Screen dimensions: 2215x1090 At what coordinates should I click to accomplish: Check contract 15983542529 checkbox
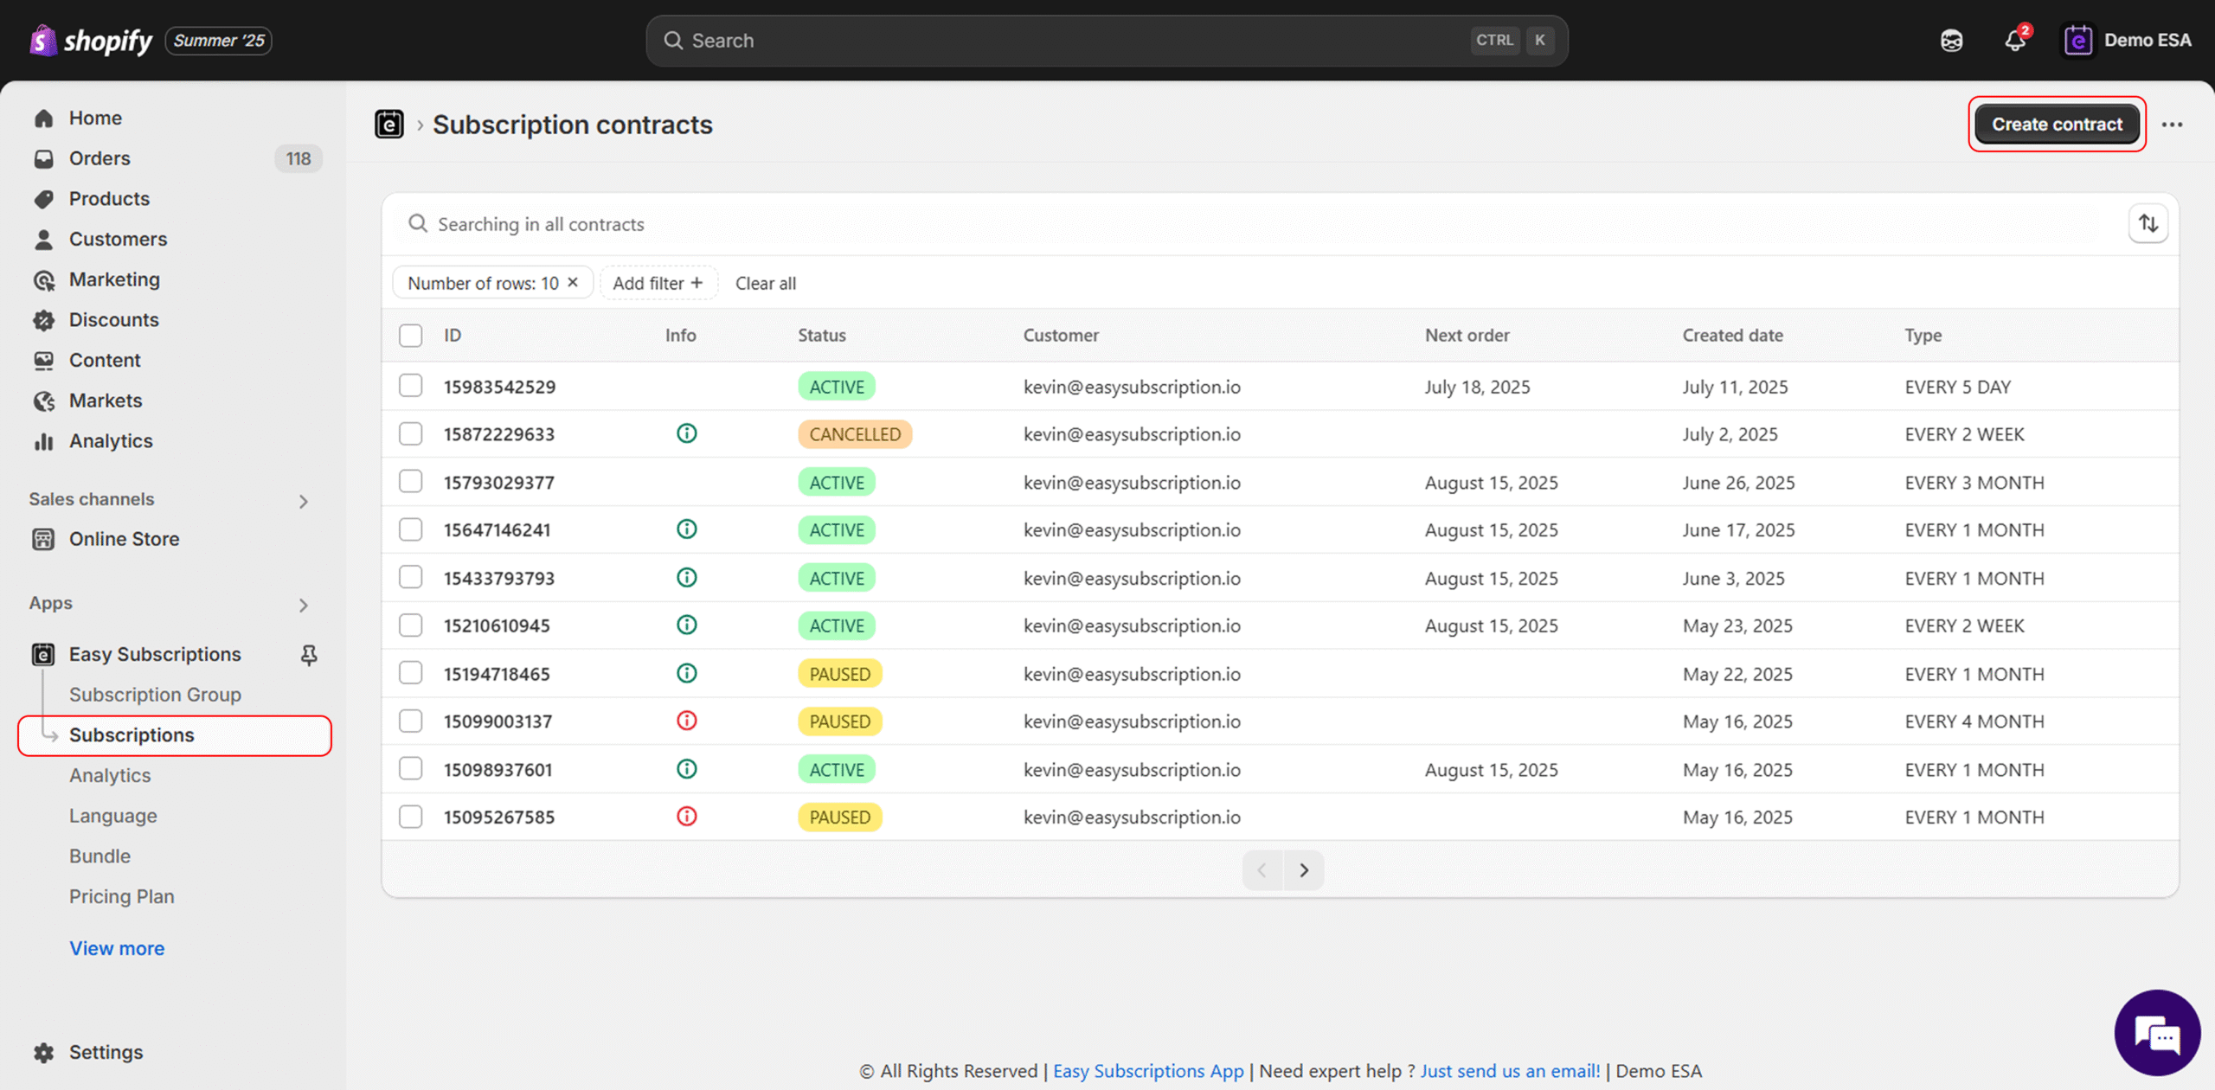point(410,386)
